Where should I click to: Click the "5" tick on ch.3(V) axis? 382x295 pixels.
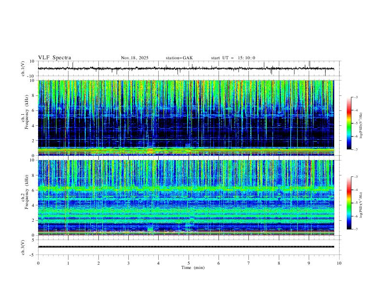click(x=34, y=240)
